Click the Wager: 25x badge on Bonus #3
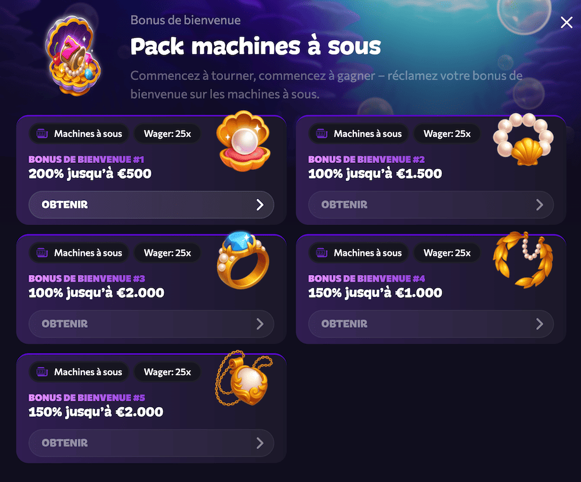This screenshot has height=482, width=581. tap(167, 253)
